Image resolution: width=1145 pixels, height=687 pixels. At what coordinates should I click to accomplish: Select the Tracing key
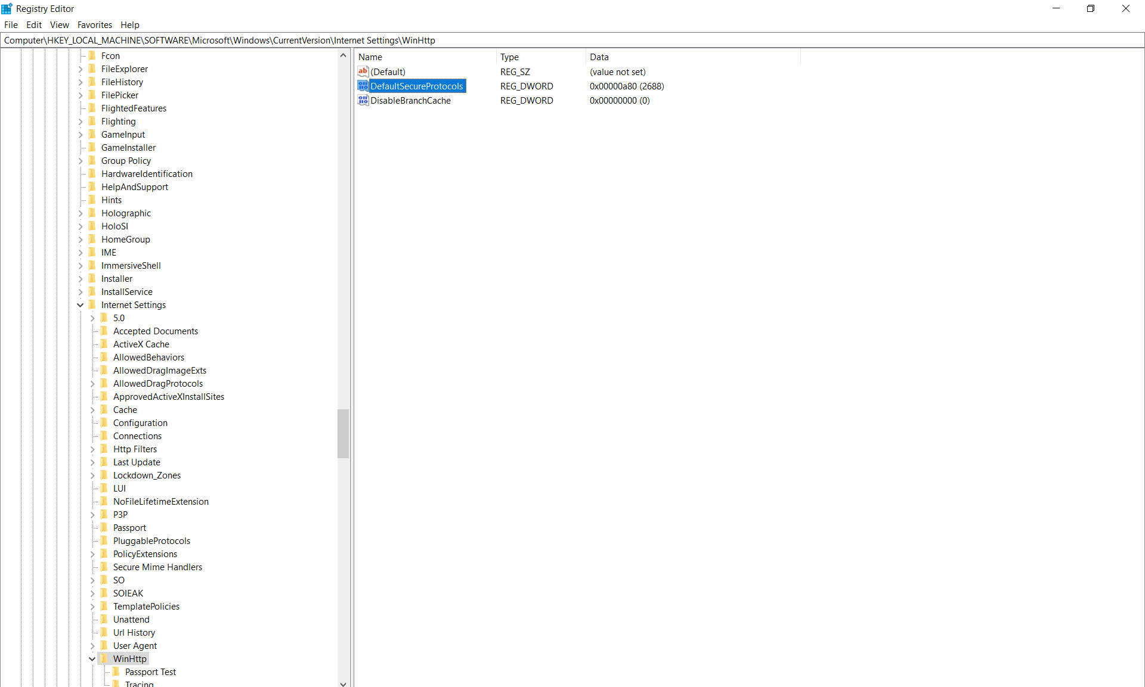[141, 684]
